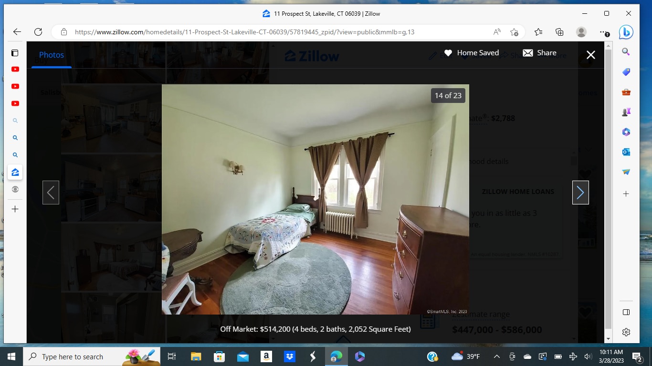Image resolution: width=652 pixels, height=366 pixels.
Task: Toggle the Home Saved heart
Action: point(448,53)
